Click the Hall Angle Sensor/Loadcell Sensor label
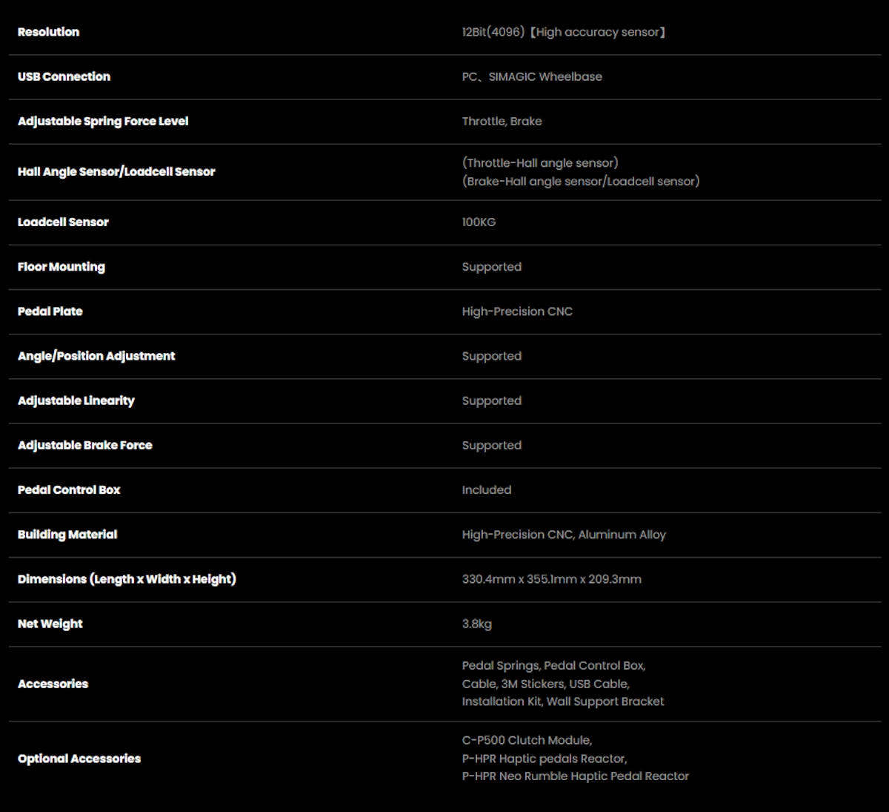The width and height of the screenshot is (889, 812). point(116,172)
